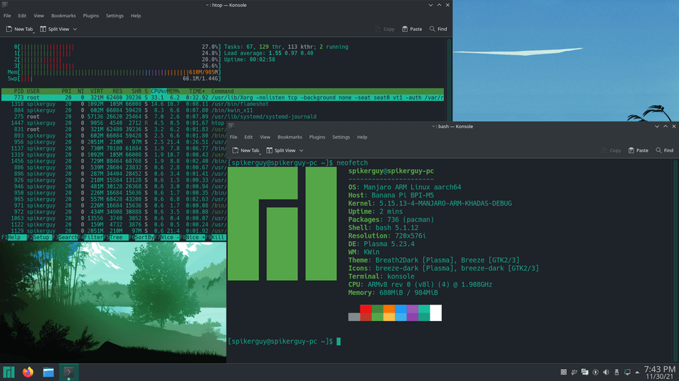This screenshot has width=679, height=381.
Task: Click htop F3 Search button
Action: pyautogui.click(x=65, y=238)
